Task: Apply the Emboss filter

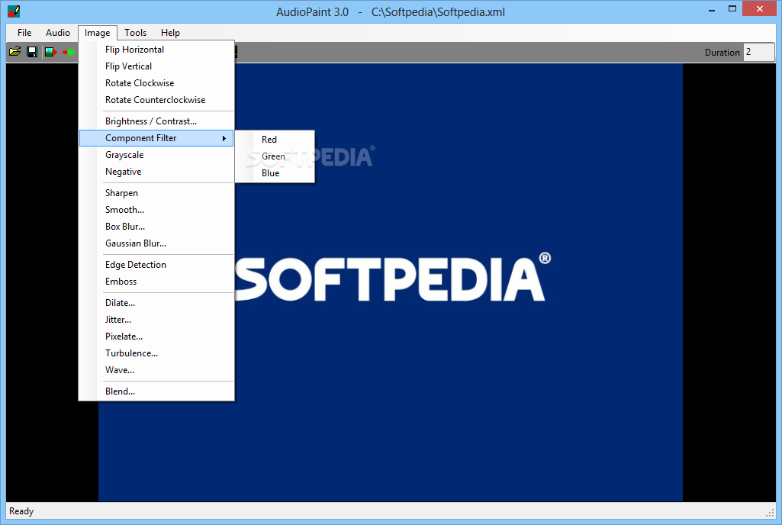Action: (x=156, y=282)
